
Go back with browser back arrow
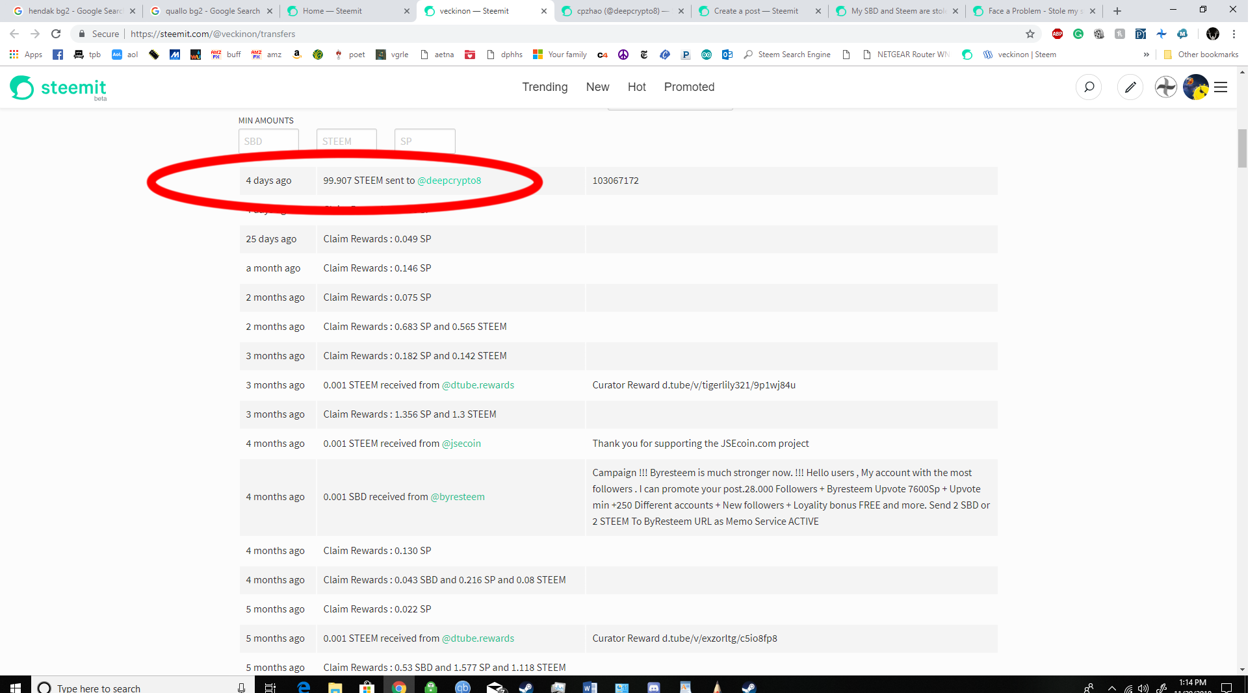click(x=14, y=34)
